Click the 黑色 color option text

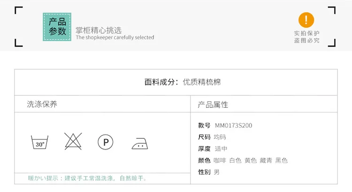282,160
